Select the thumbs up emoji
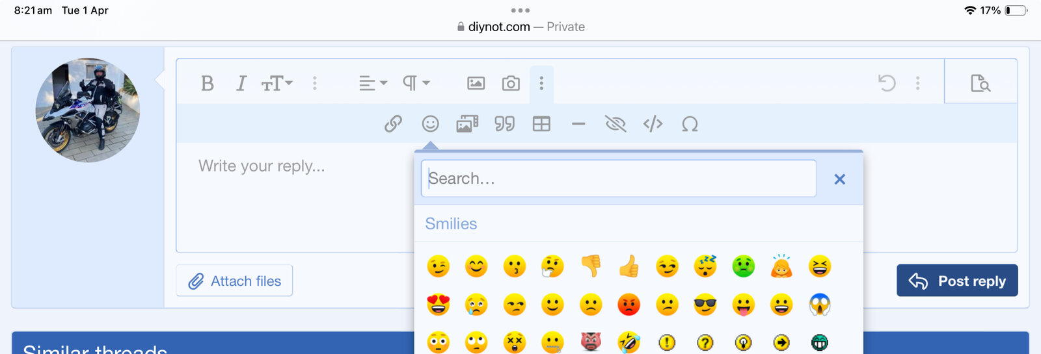This screenshot has height=354, width=1041. click(629, 266)
